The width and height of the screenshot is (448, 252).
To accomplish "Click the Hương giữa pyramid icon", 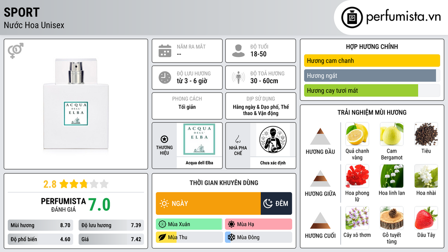I will click(x=320, y=178).
